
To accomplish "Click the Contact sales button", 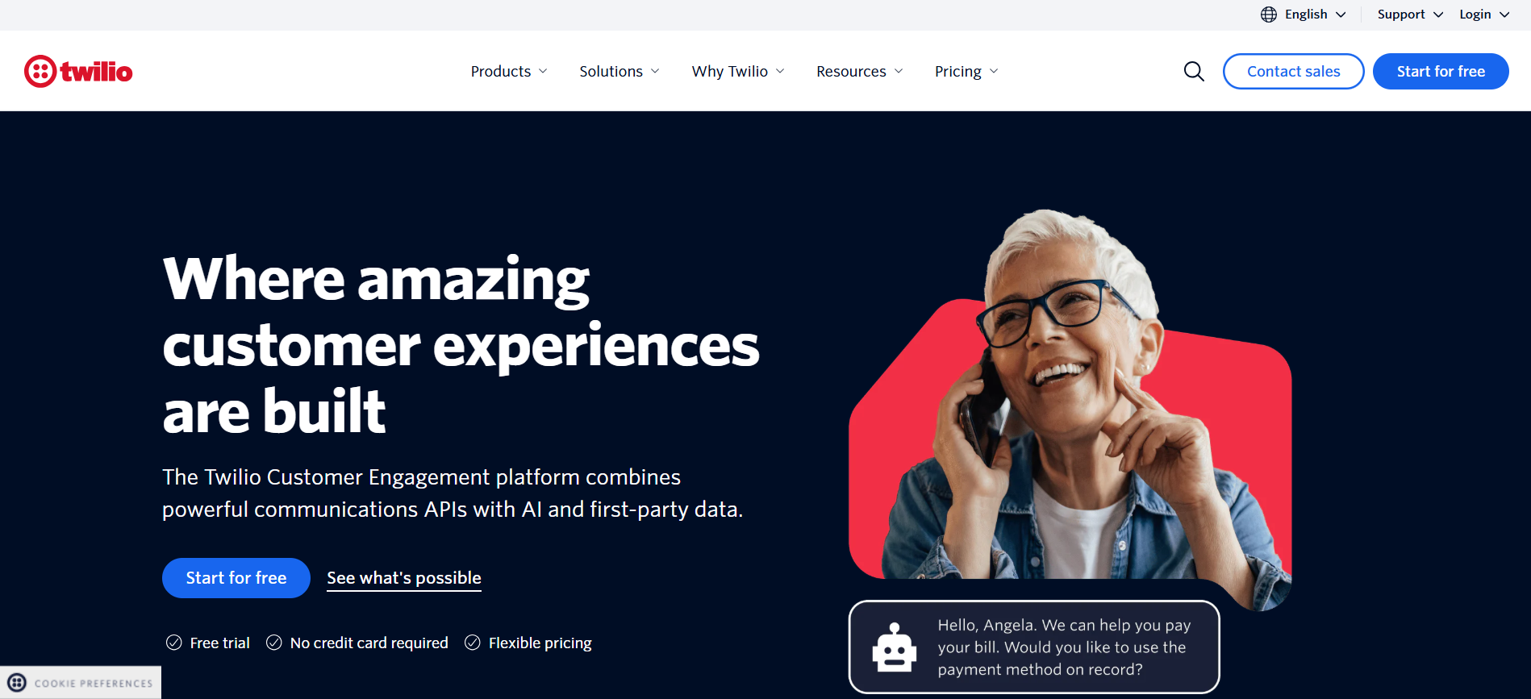I will [1294, 72].
